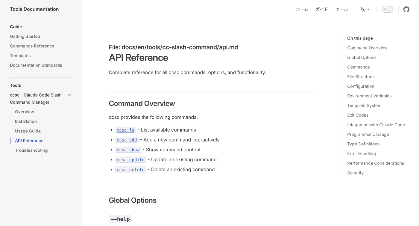
Task: Click the file path docs/en/tools/cc-slash-command/api.md text
Action: pyautogui.click(x=180, y=47)
